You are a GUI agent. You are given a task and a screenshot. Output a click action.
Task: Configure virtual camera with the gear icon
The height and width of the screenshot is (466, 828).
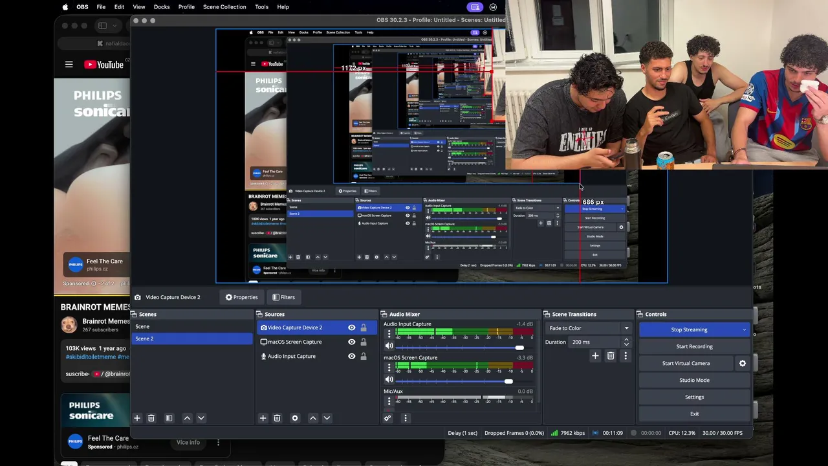click(743, 363)
